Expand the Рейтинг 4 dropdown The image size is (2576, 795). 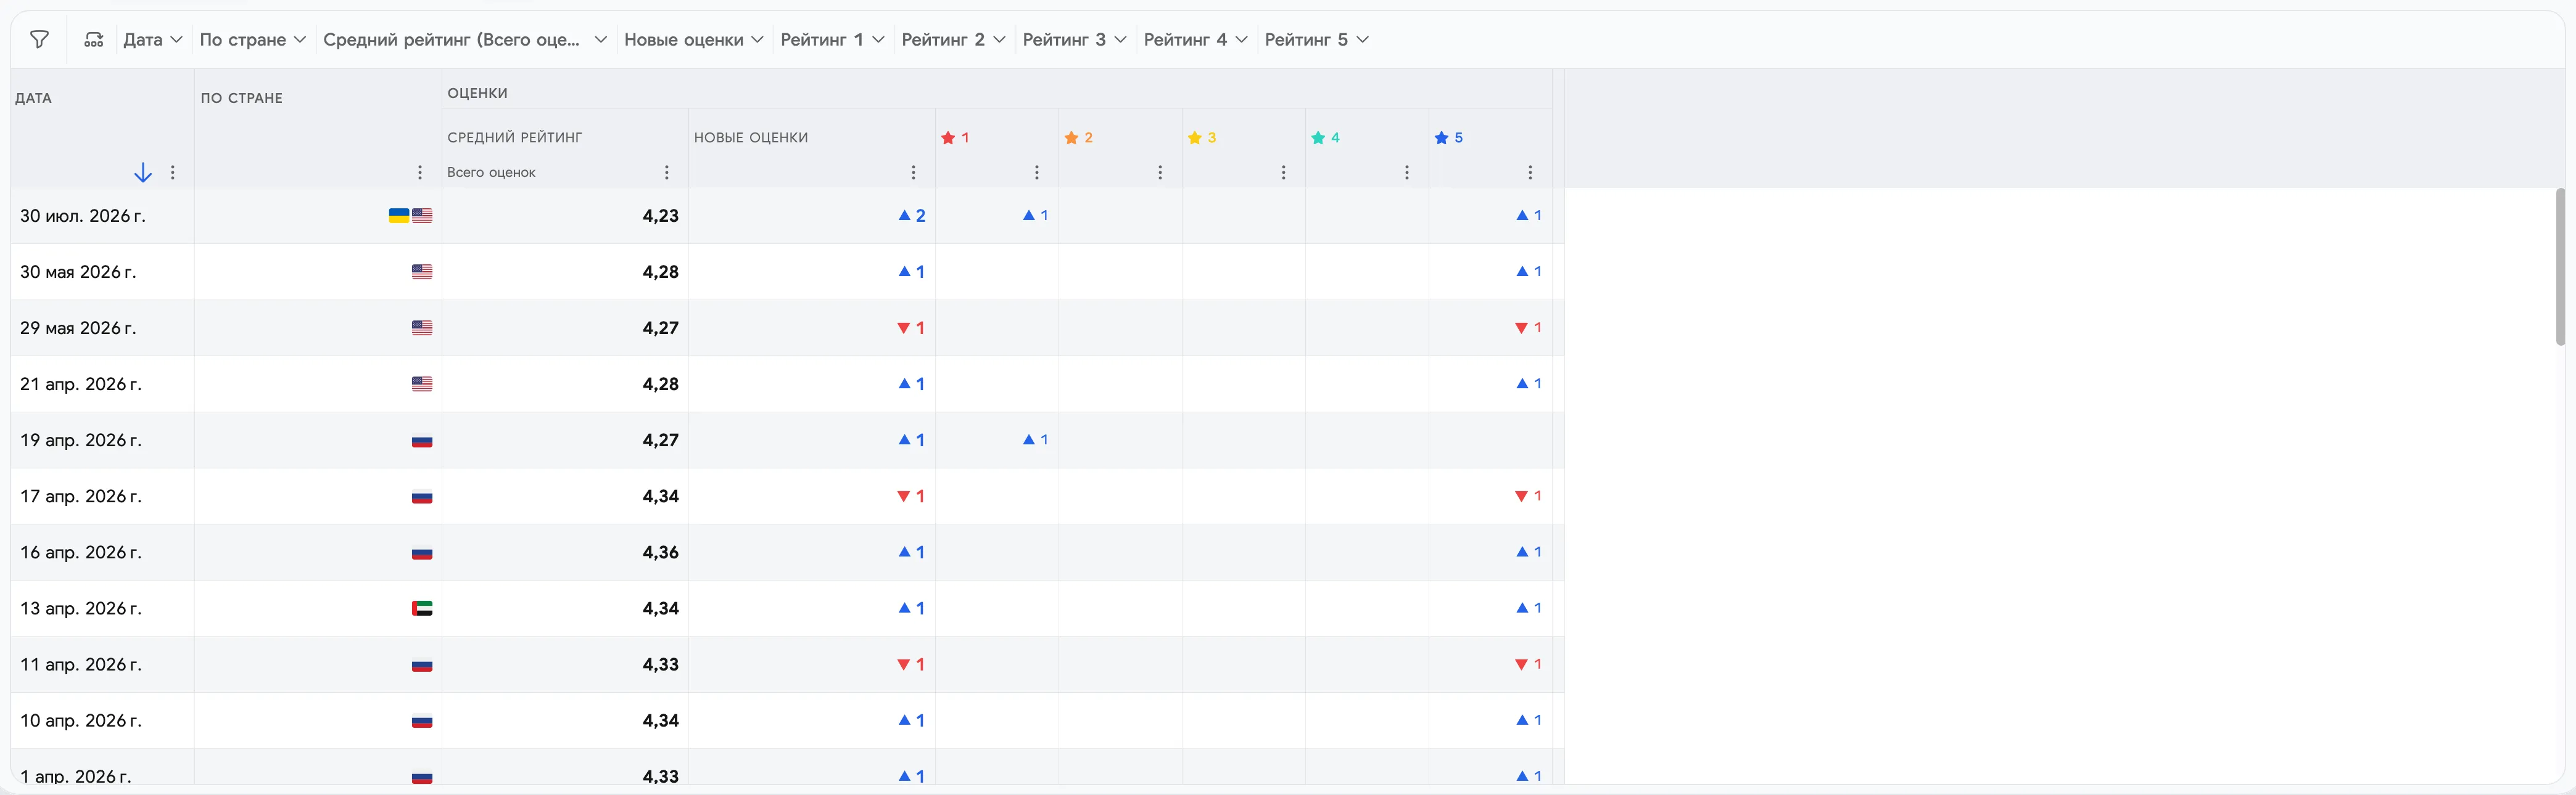pos(1195,40)
